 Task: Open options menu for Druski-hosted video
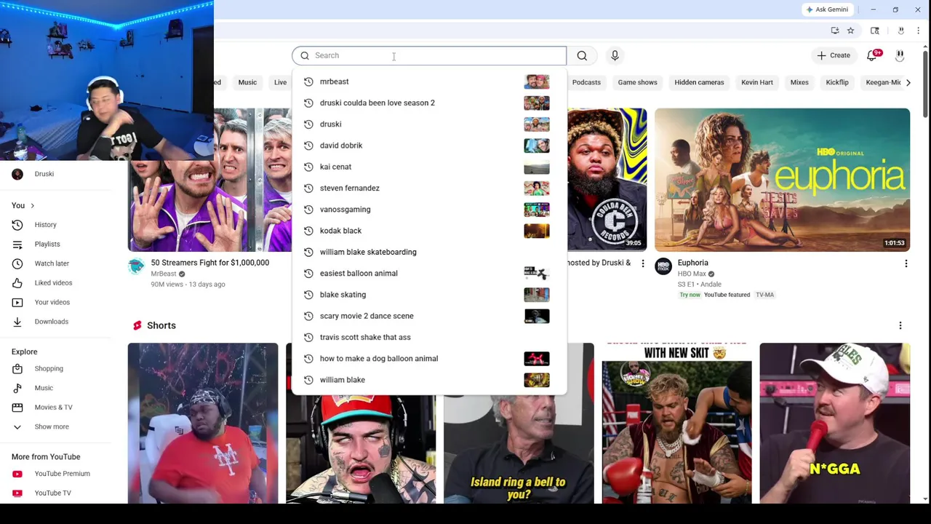(x=642, y=263)
